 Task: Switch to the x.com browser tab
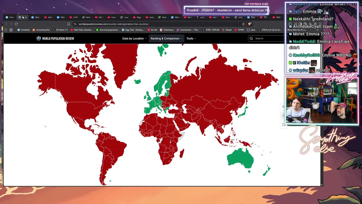[201, 17]
